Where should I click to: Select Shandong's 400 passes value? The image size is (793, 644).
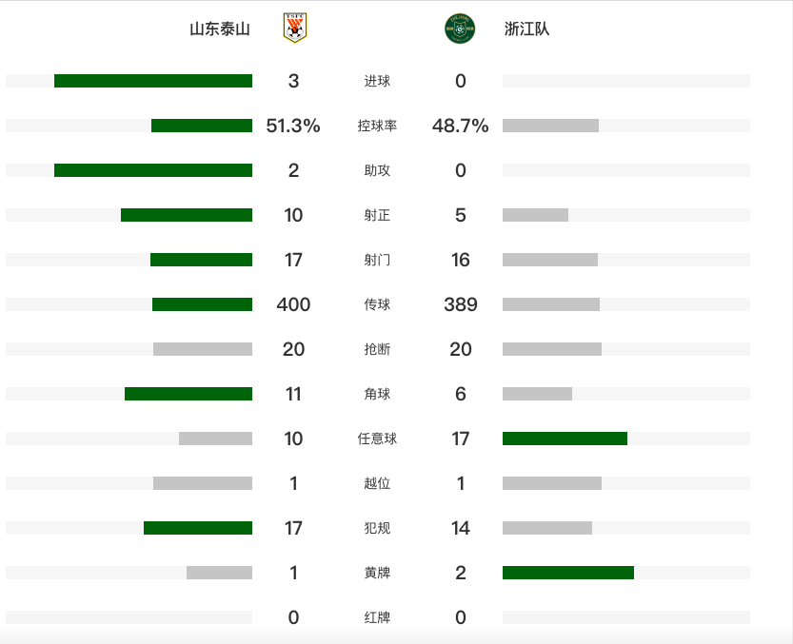pos(293,304)
